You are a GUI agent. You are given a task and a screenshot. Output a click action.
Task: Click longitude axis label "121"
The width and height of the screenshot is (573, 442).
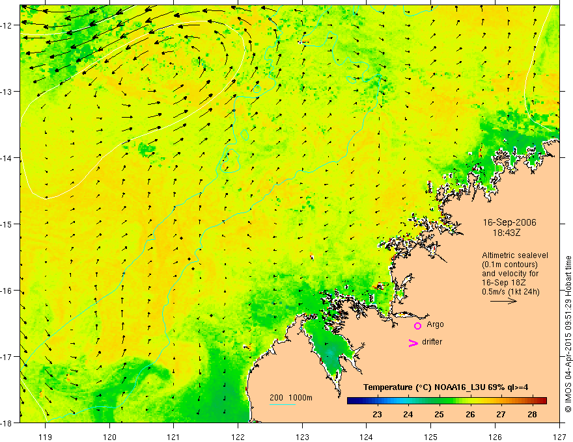pos(174,437)
